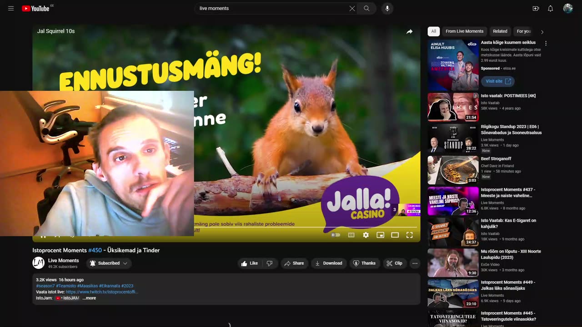Clear the search box text
The image size is (582, 327).
[352, 8]
